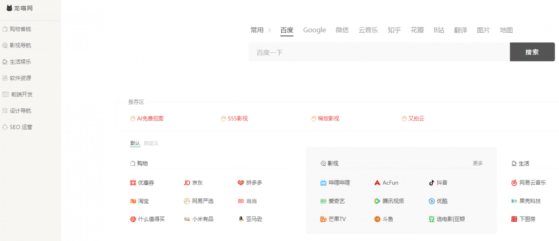Click the 芒果TV icon

coord(323,219)
